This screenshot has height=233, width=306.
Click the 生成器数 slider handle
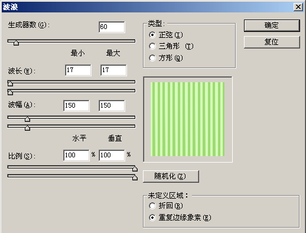point(17,43)
